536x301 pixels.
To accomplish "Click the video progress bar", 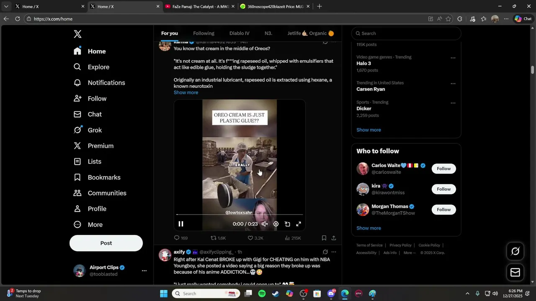I will click(240, 214).
